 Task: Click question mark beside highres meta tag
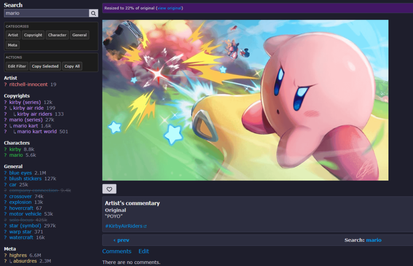6,255
